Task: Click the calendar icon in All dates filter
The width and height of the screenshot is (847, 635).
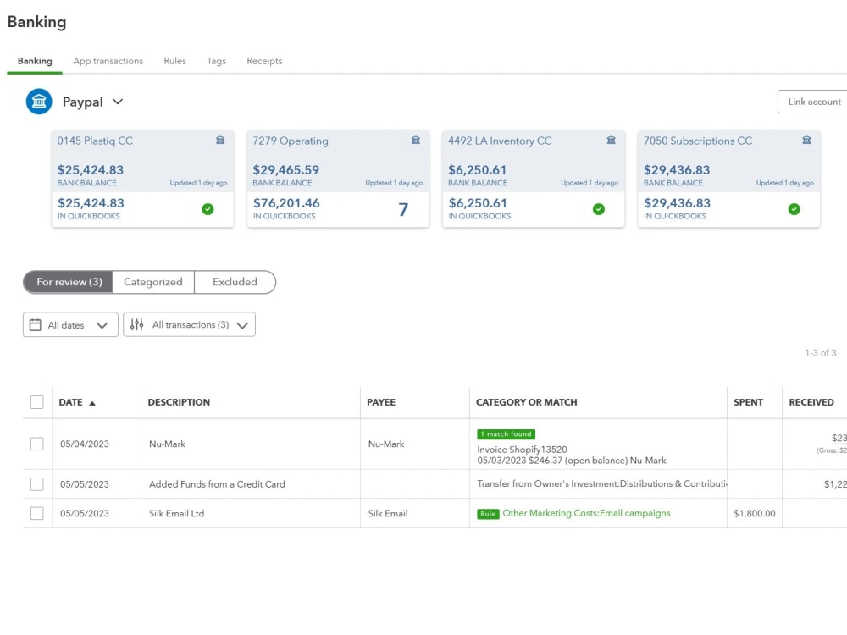Action: 35,324
